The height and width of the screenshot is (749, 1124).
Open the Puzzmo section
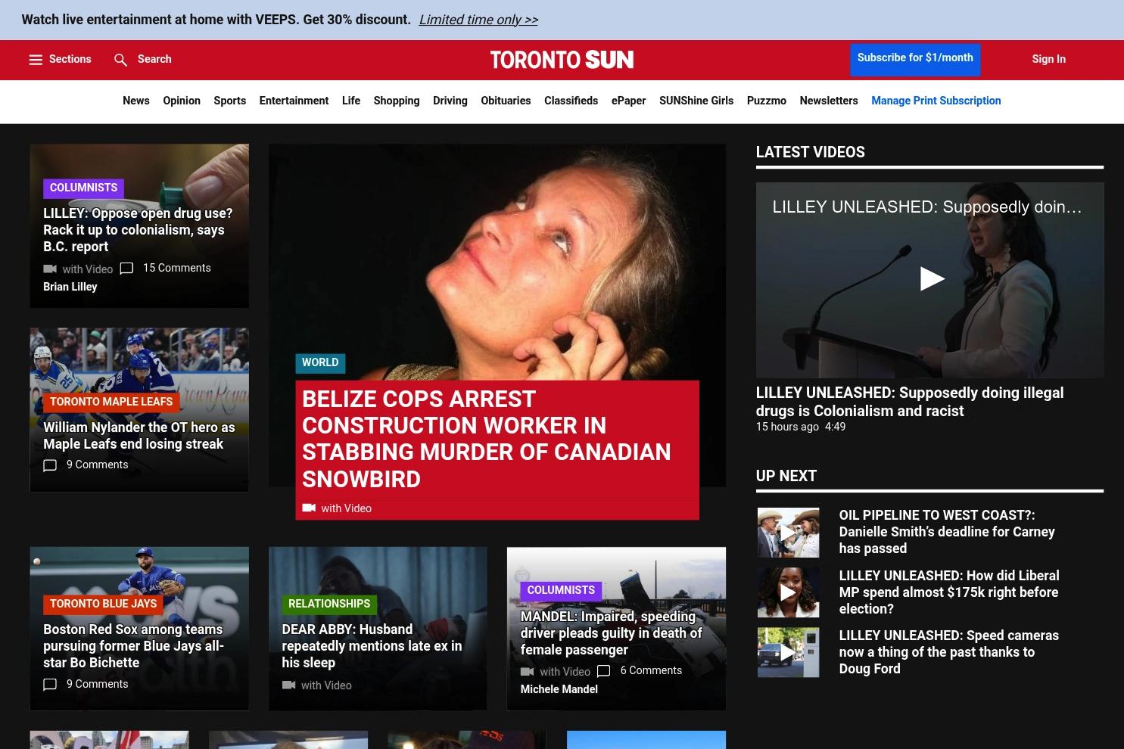[x=767, y=101]
